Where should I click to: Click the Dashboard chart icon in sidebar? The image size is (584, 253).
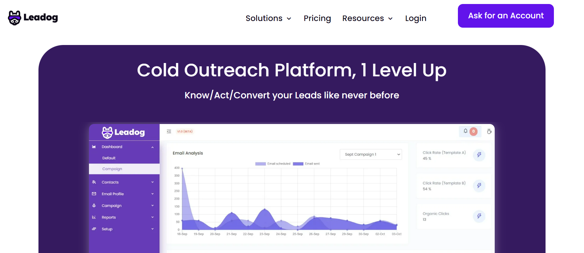[x=94, y=147]
